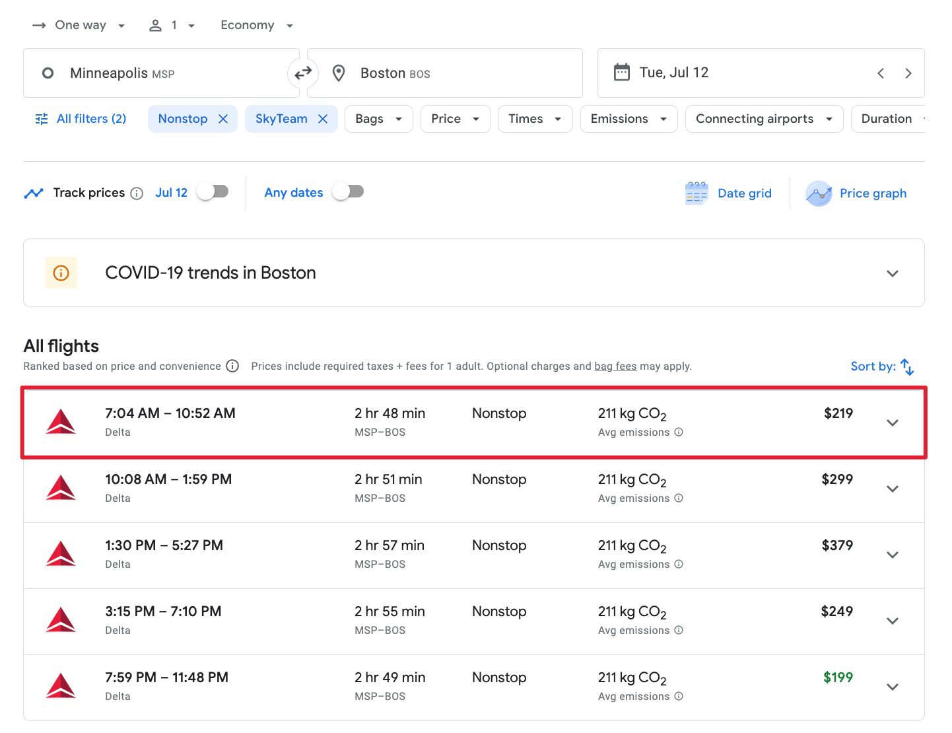
Task: Enable the Track prices toggle
Action: pyautogui.click(x=213, y=191)
